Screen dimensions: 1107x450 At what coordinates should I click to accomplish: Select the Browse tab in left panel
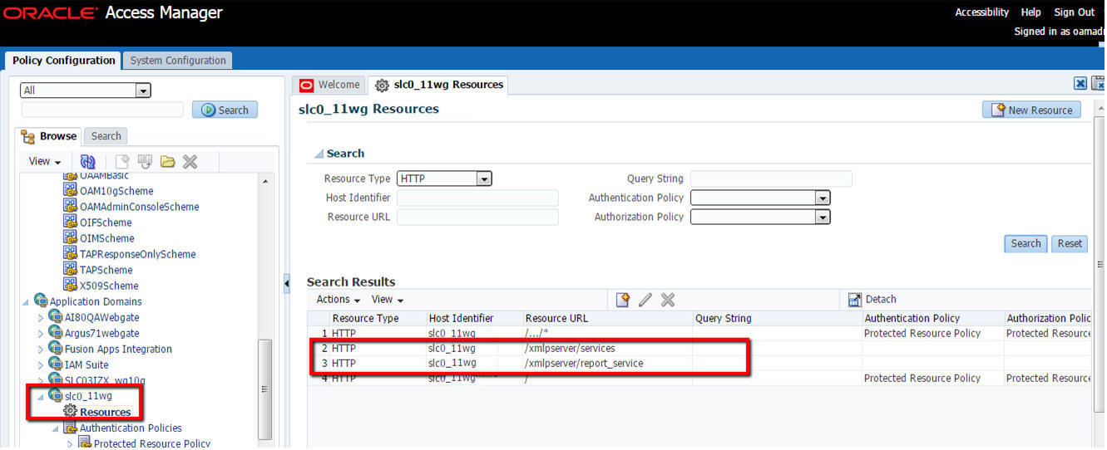pyautogui.click(x=49, y=136)
